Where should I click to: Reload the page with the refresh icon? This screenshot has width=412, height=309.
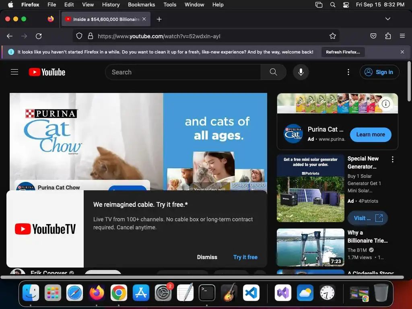(x=39, y=36)
